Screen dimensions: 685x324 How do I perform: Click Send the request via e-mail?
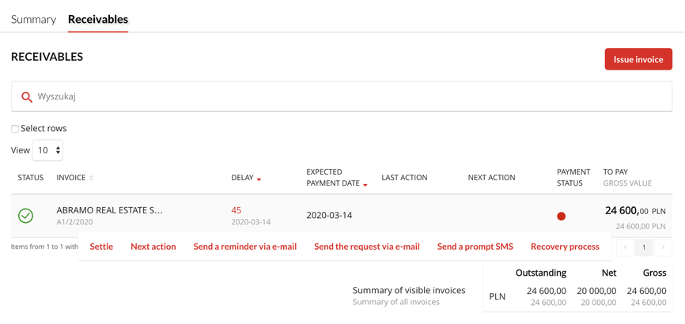click(367, 247)
